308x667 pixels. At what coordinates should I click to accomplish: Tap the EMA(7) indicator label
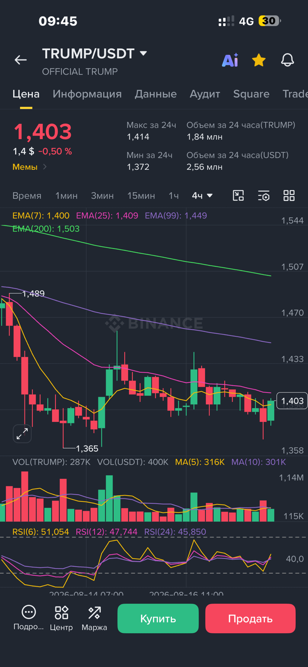click(41, 216)
